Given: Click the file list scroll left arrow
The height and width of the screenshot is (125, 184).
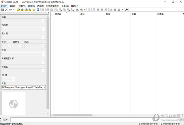Looking at the screenshot, I should [52, 115].
